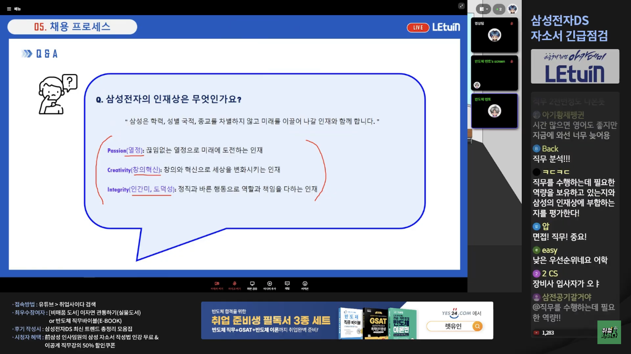The image size is (631, 354).
Task: Toggle the microphone (마이크 켜기) button
Action: tap(235, 286)
